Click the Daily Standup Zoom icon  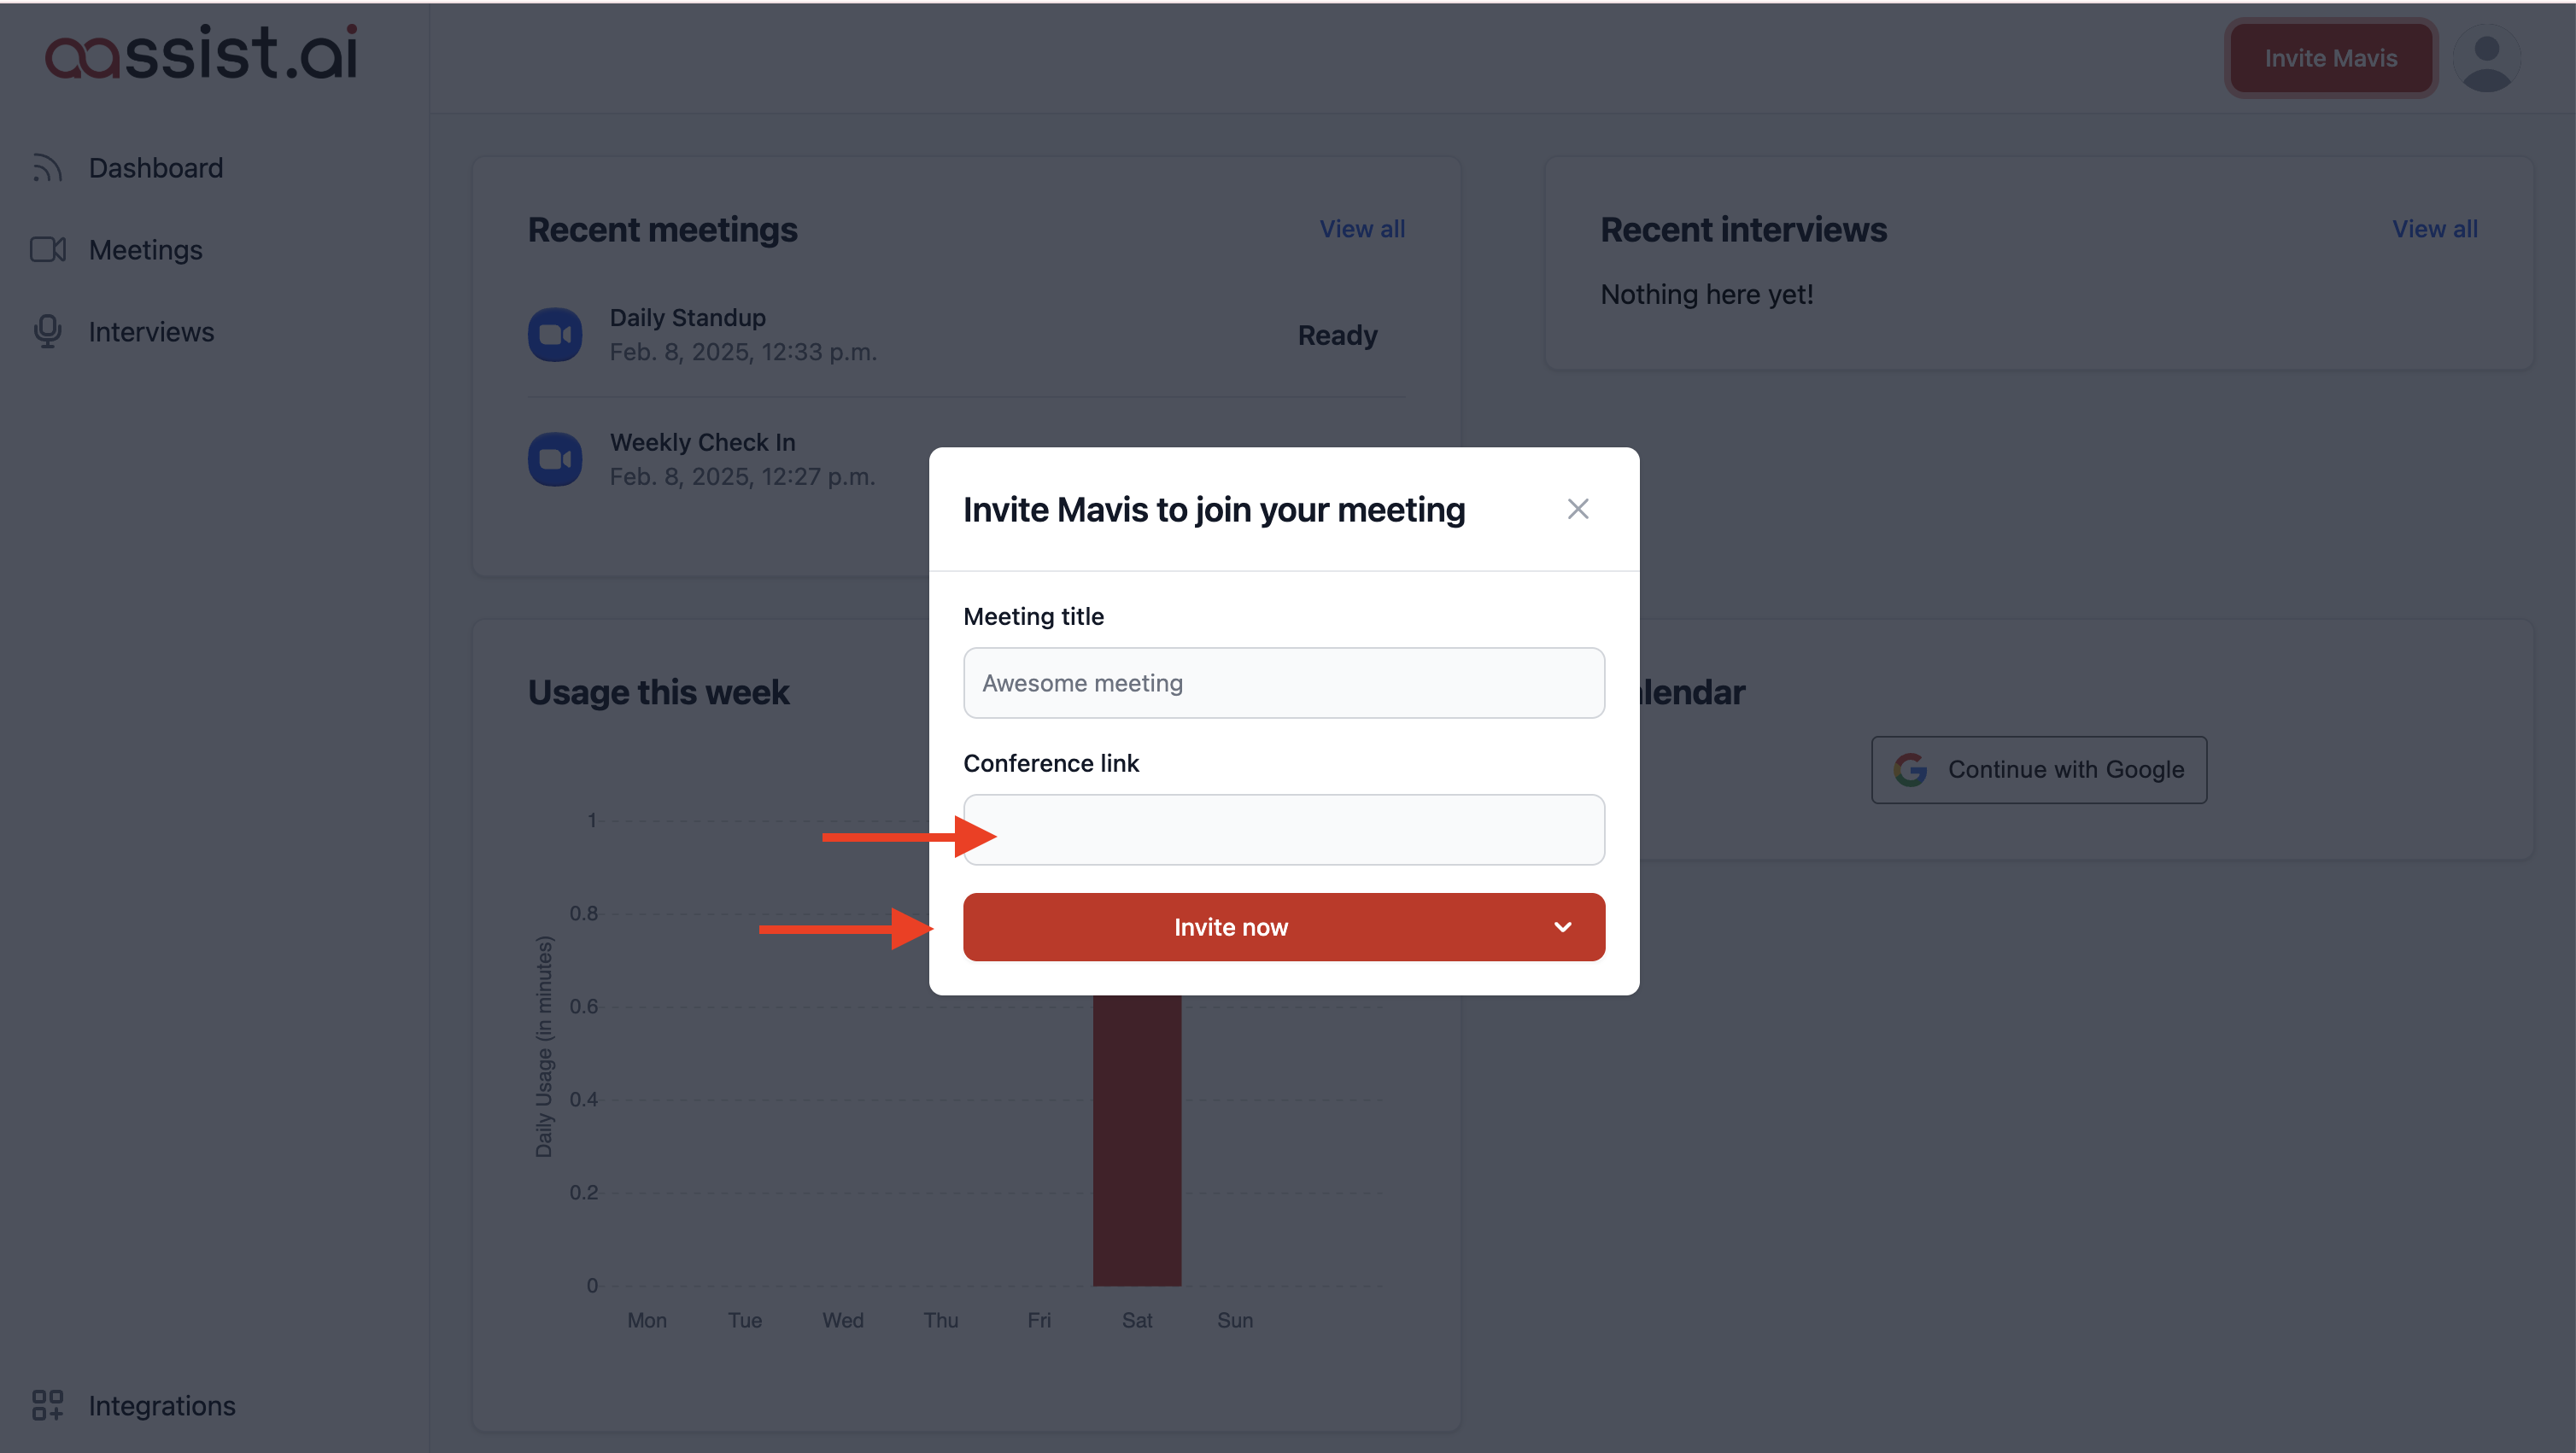tap(555, 335)
